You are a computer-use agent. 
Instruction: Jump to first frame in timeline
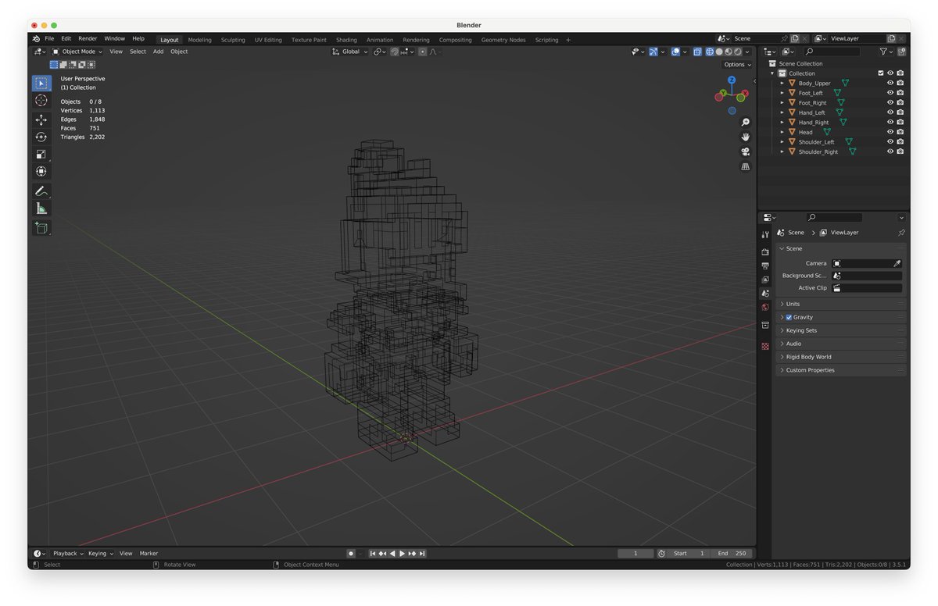[x=372, y=554]
